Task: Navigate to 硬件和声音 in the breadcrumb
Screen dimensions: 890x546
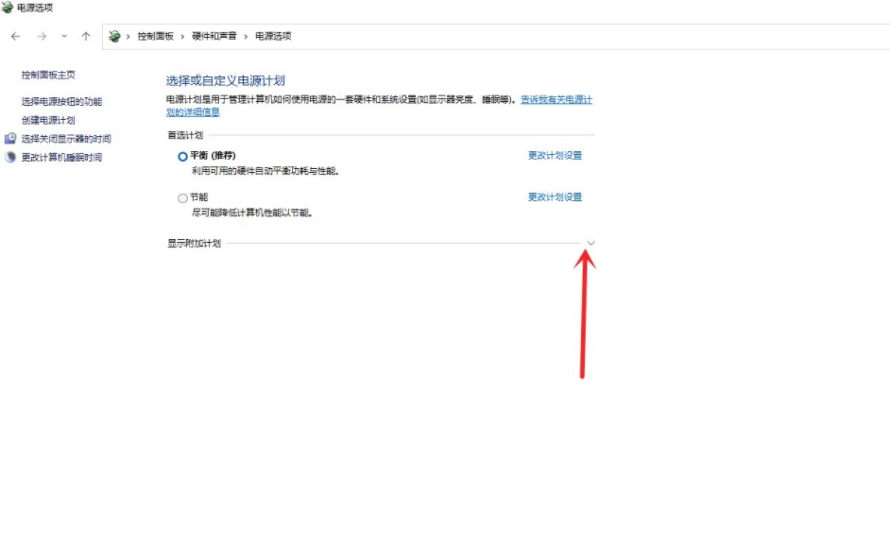Action: 214,36
